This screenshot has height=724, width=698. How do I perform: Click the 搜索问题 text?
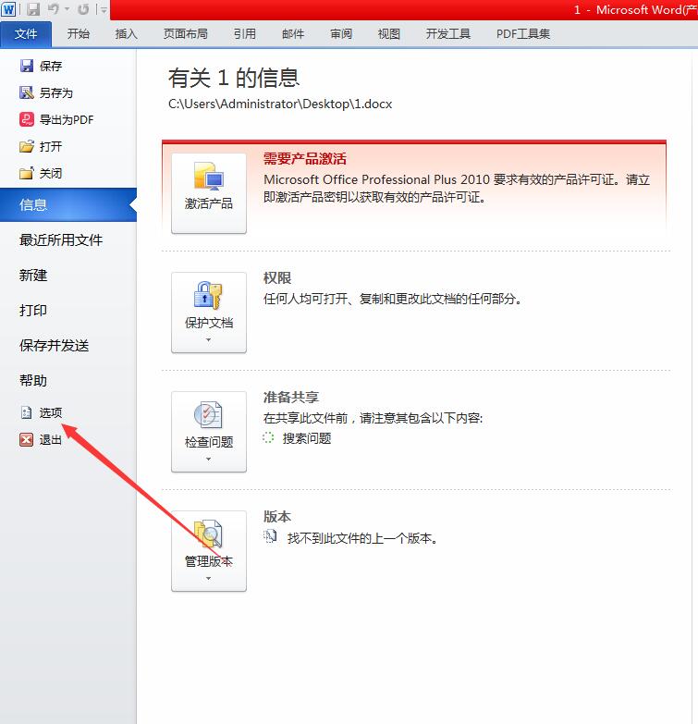tap(307, 438)
